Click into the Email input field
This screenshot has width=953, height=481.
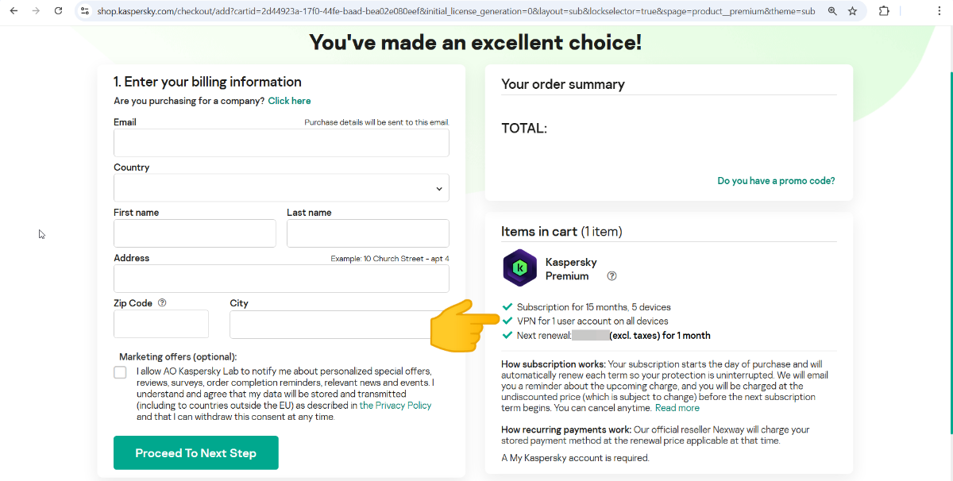tap(281, 143)
